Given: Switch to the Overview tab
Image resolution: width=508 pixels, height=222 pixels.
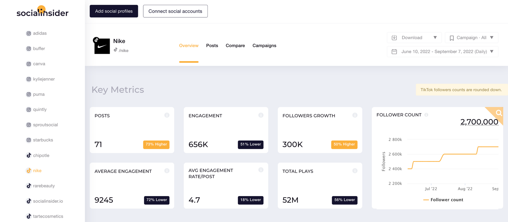Looking at the screenshot, I should [x=189, y=45].
